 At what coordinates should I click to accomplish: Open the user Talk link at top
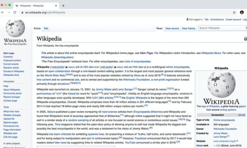pyautogui.click(x=206, y=20)
